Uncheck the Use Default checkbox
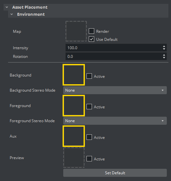 (x=91, y=39)
